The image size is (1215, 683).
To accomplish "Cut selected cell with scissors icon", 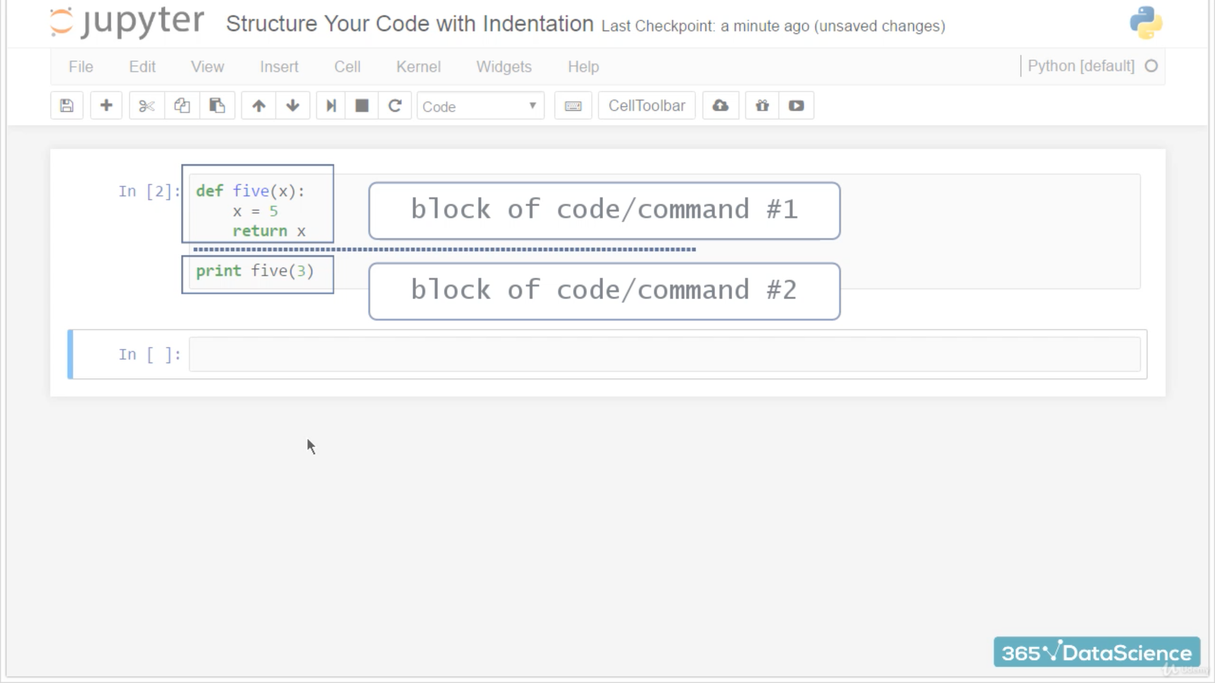I will point(147,106).
